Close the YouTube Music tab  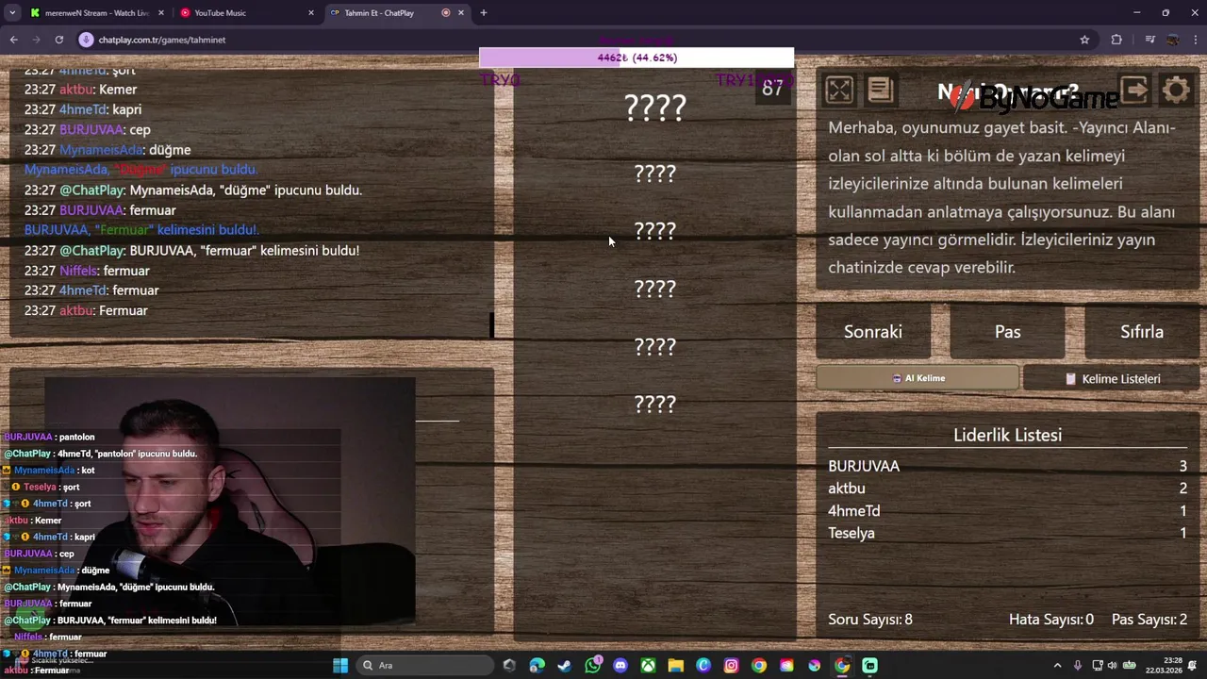click(x=311, y=12)
